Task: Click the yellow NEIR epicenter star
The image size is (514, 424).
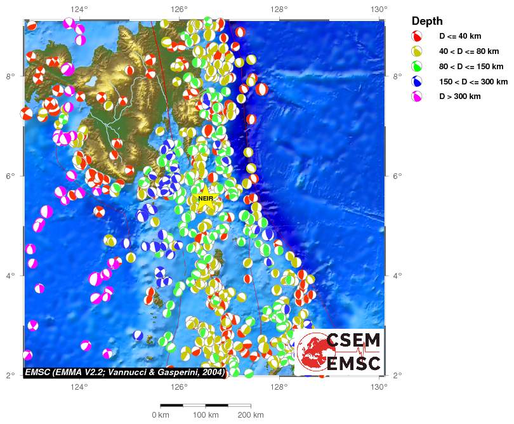Action: 205,199
